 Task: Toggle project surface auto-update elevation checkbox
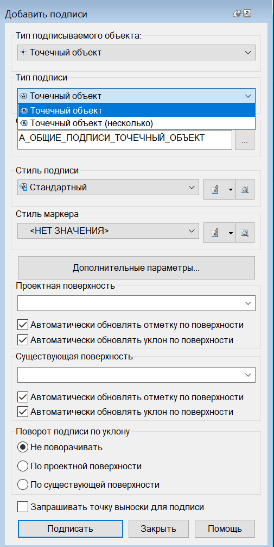(x=23, y=325)
